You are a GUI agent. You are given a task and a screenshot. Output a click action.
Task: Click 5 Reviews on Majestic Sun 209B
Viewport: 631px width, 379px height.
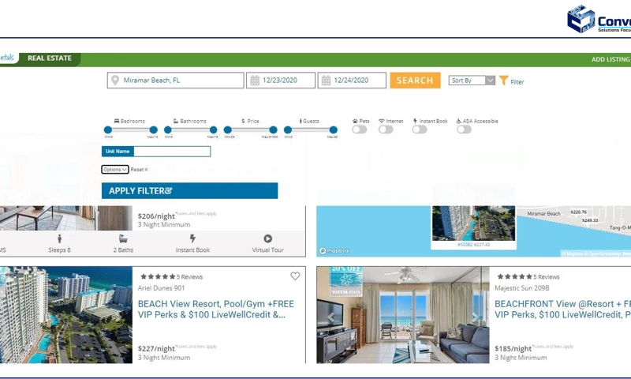point(547,276)
